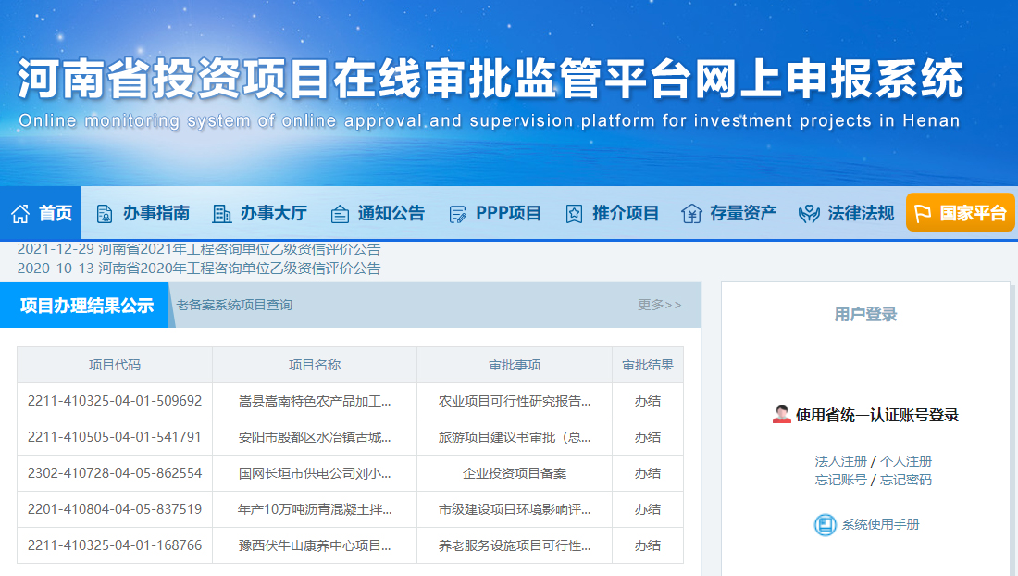Click the system manual book icon
The image size is (1018, 576).
(x=826, y=525)
